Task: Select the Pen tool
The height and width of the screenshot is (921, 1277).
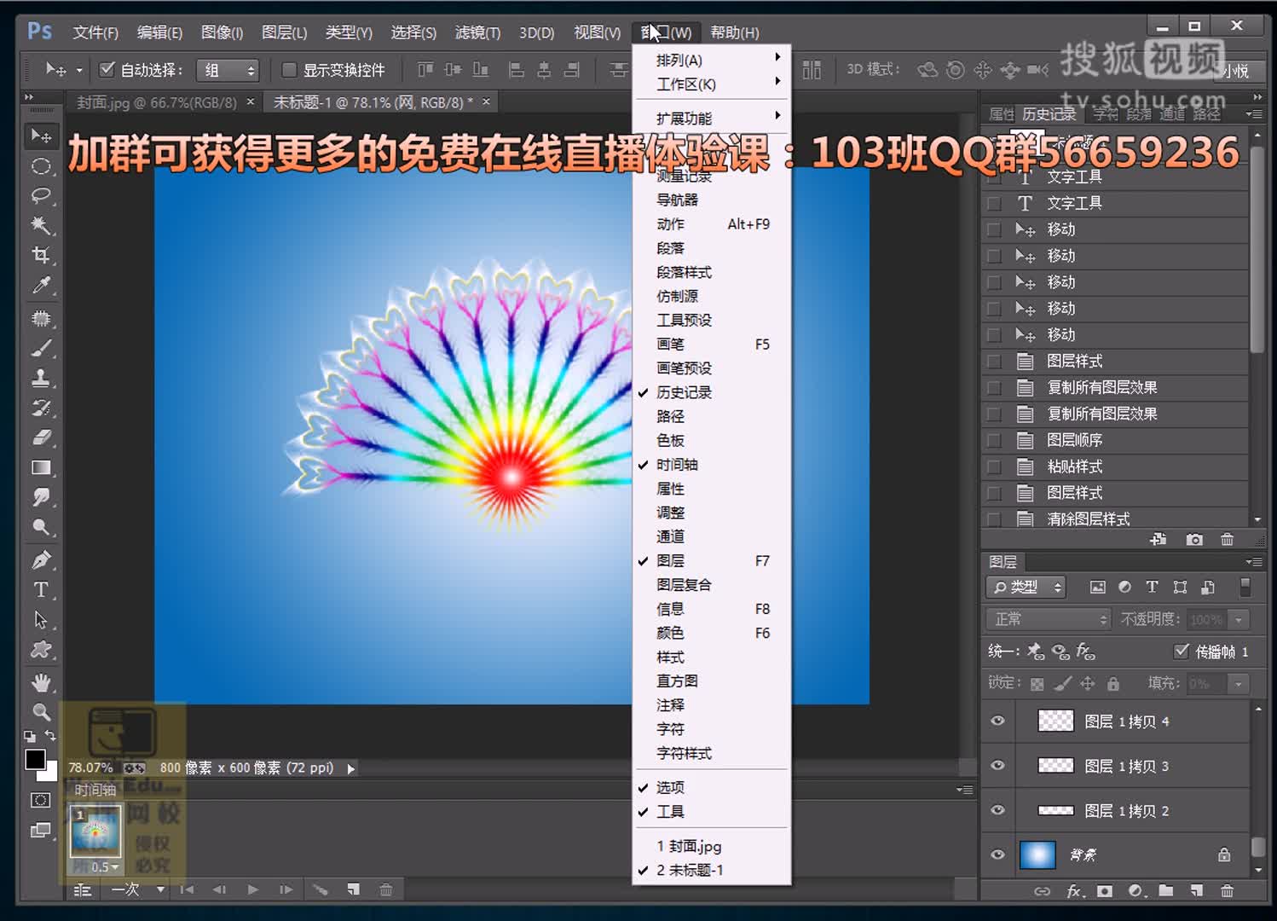Action: [41, 559]
